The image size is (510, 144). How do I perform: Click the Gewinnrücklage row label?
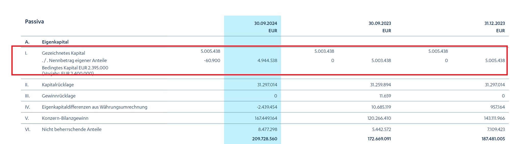pyautogui.click(x=59, y=96)
